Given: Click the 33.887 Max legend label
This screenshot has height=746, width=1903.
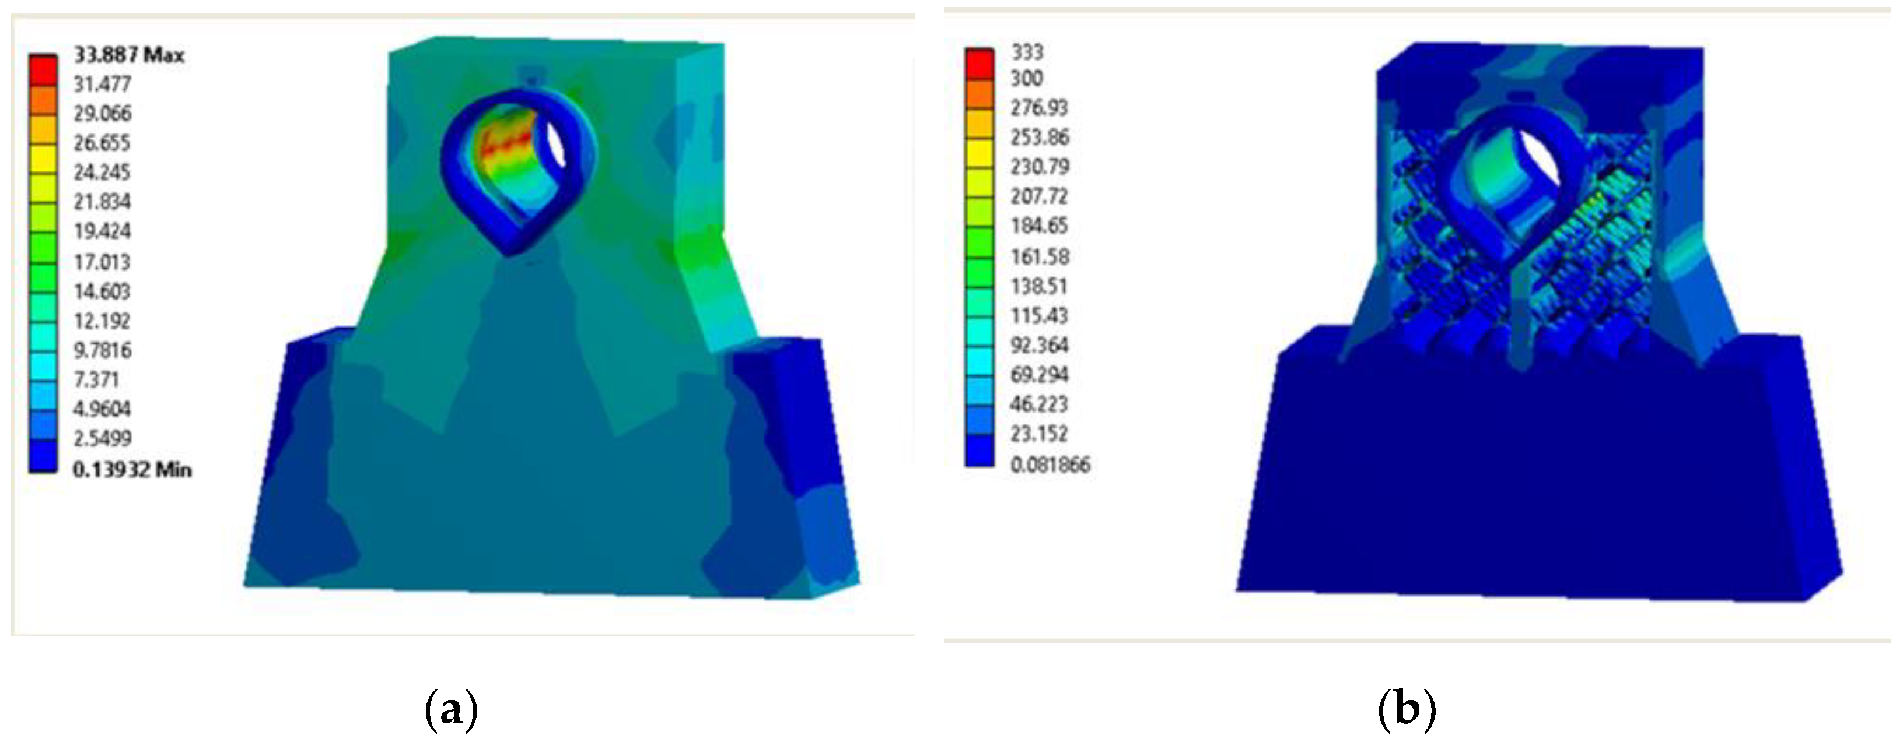Looking at the screenshot, I should (128, 55).
